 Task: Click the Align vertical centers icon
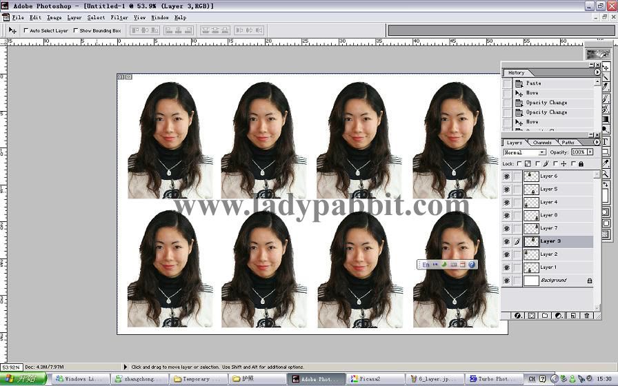145,30
